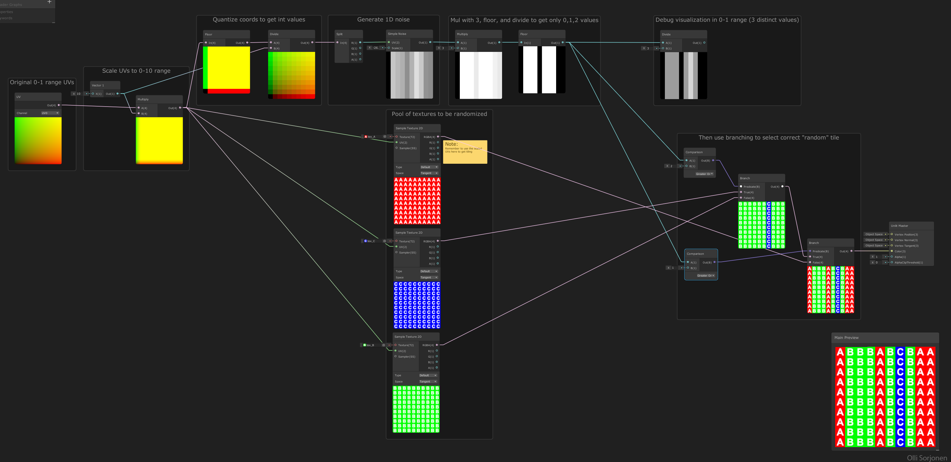Open the Type Default dropdown on tex_A Sample Texture 2D

point(429,167)
